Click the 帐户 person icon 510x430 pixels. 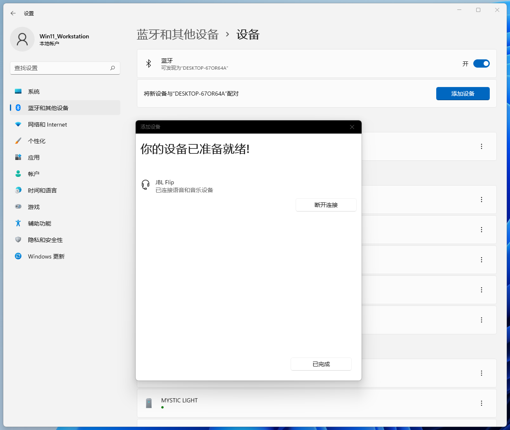18,174
